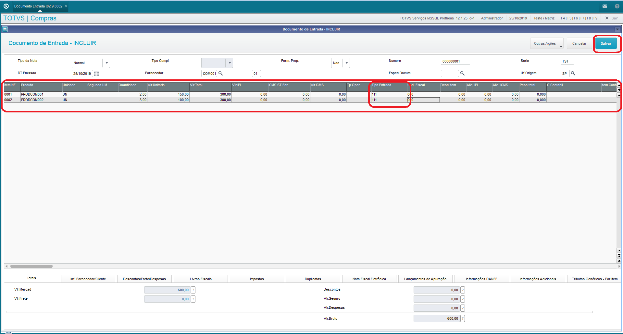Open Lançamentos de Apuração tab

click(425, 279)
